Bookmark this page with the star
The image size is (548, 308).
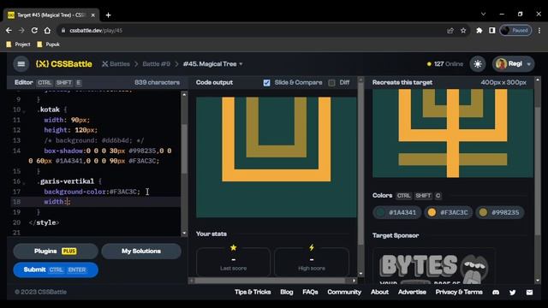pos(463,31)
